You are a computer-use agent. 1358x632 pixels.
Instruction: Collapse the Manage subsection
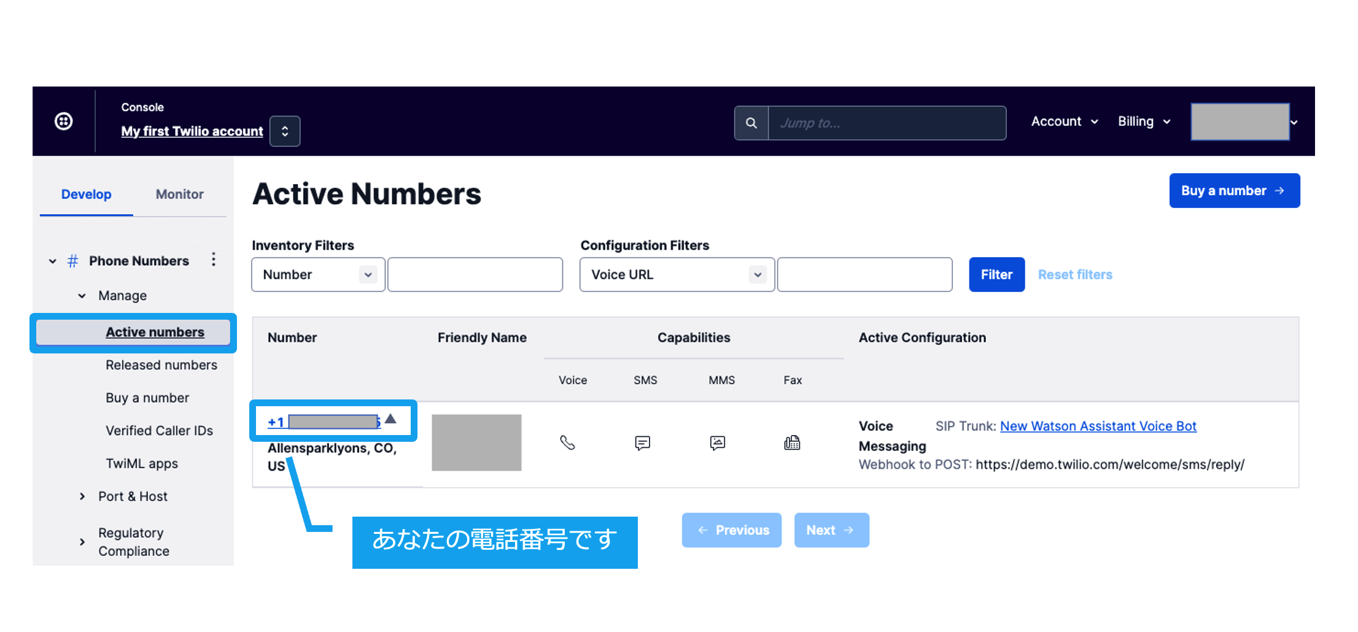coord(82,296)
